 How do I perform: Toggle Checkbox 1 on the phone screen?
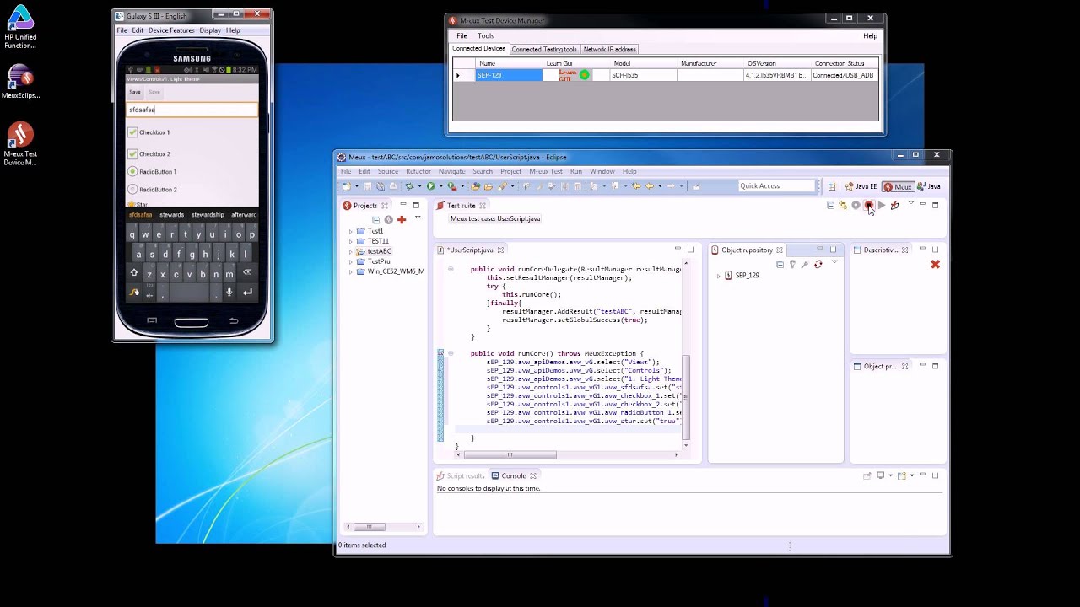point(132,132)
